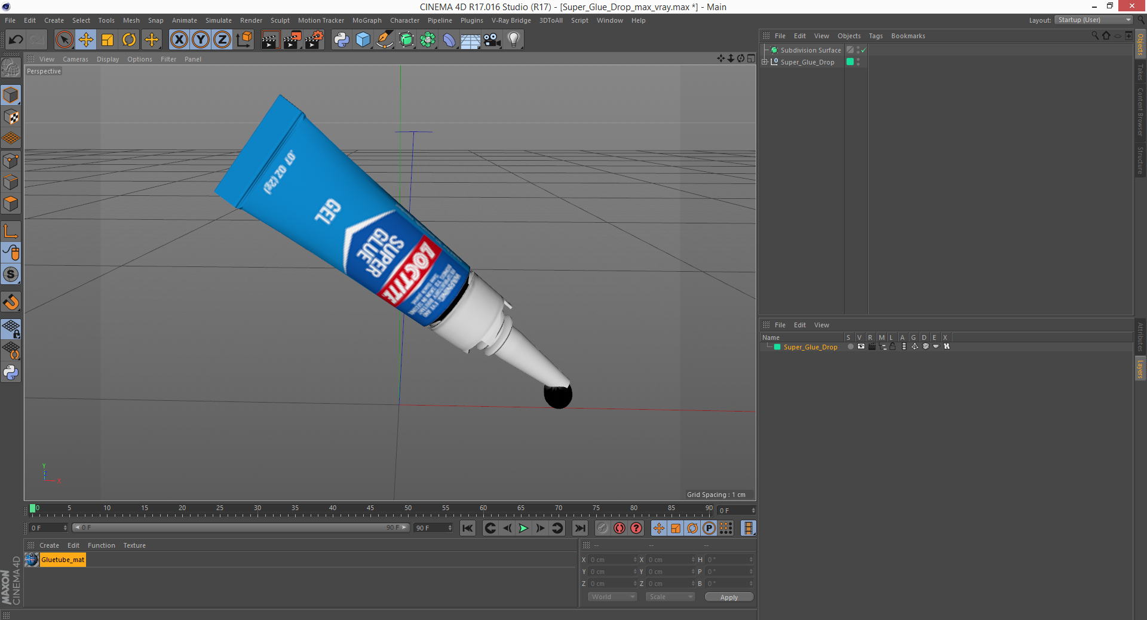The width and height of the screenshot is (1147, 620).
Task: Toggle Autokeying button
Action: 619,528
